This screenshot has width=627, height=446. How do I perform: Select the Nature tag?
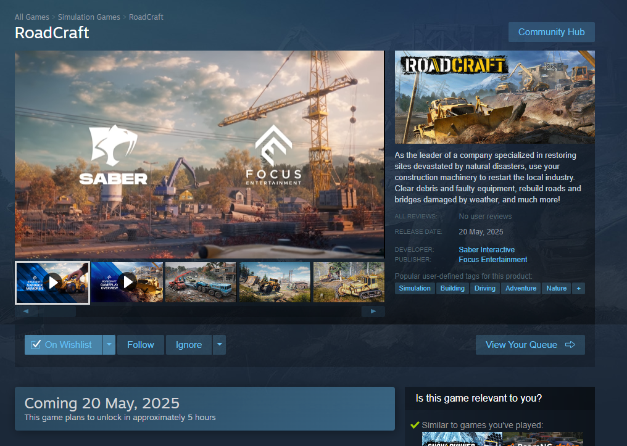[556, 289]
